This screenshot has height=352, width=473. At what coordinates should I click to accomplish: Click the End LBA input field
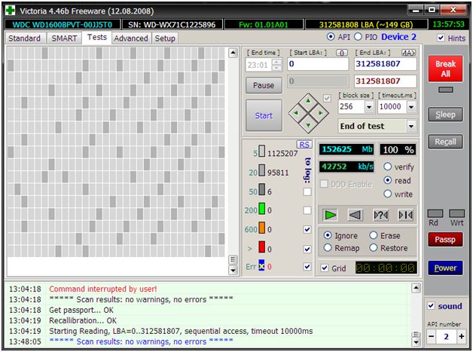(385, 64)
